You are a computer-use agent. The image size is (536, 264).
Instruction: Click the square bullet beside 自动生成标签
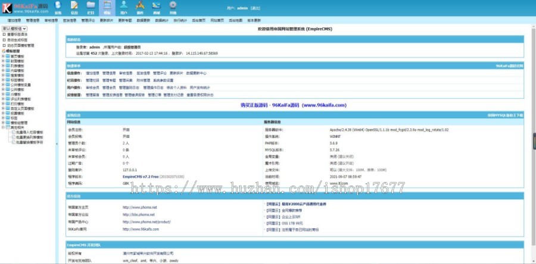(x=4, y=40)
